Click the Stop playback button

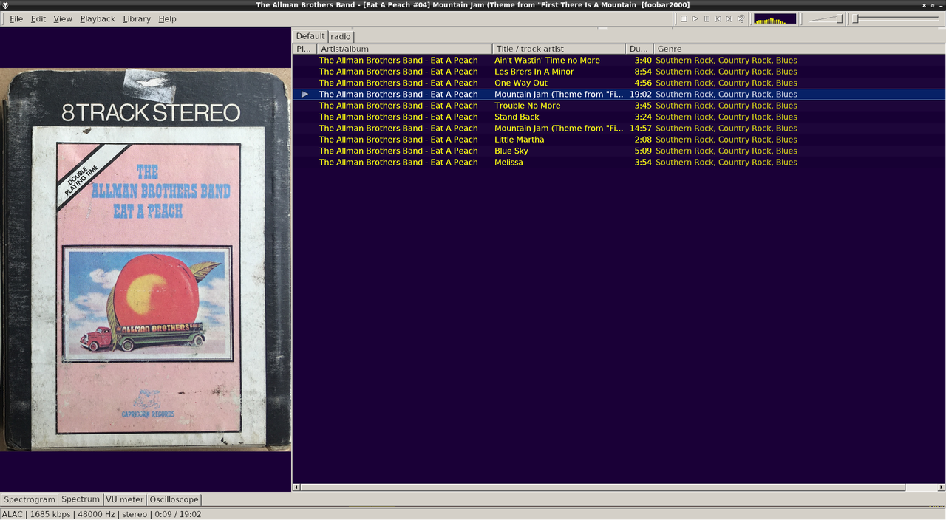click(x=684, y=18)
